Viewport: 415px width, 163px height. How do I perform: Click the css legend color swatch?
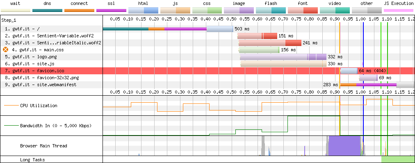pyautogui.click(x=207, y=11)
